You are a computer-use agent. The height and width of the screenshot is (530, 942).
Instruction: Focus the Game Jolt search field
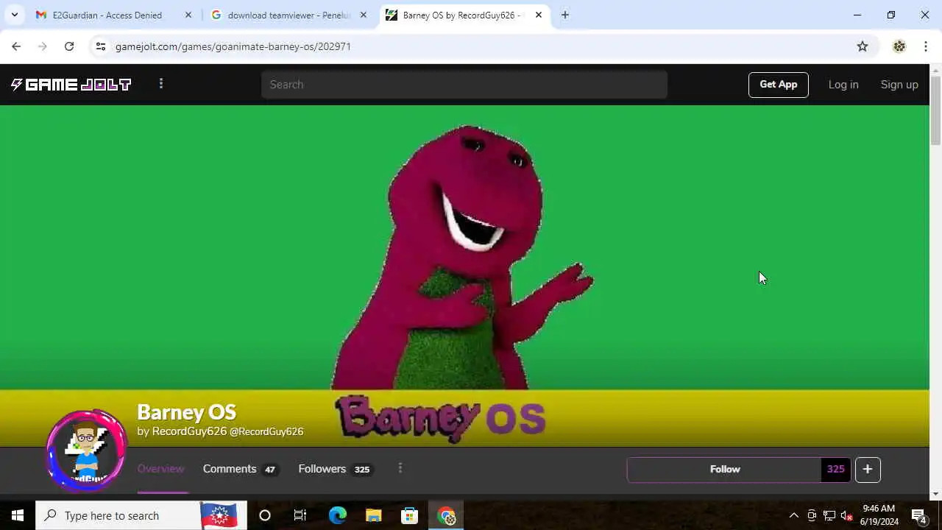tap(464, 85)
